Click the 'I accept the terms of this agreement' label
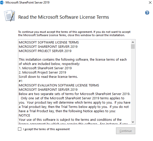This screenshot has width=153, height=141. [x=46, y=129]
